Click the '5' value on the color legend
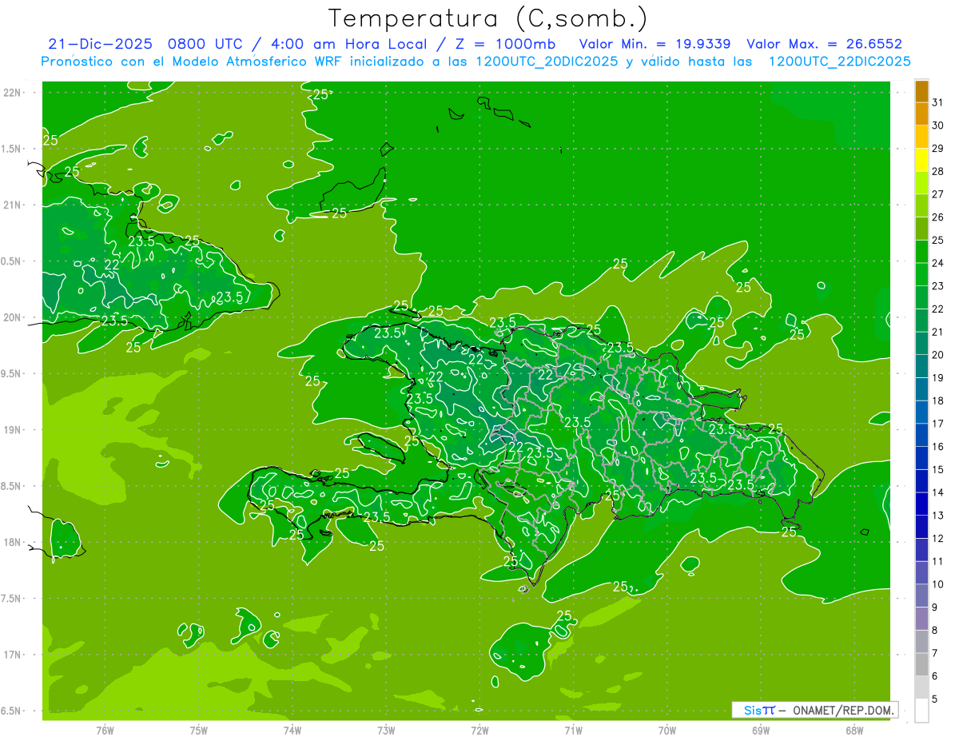959x741 pixels. [x=936, y=700]
